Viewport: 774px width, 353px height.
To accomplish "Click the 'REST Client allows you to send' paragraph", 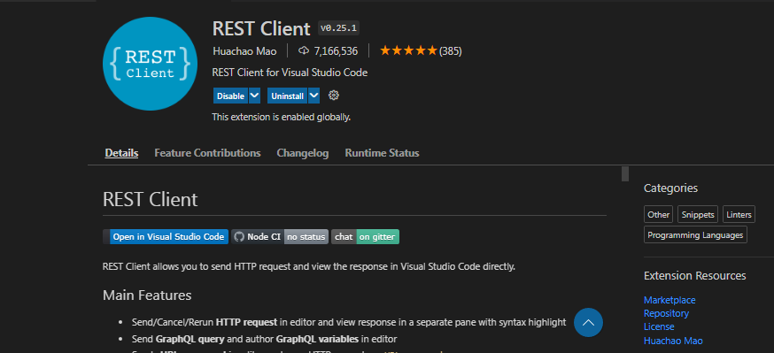I will [309, 266].
